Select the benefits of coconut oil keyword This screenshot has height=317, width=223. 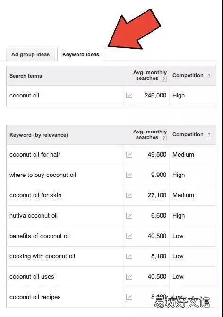(x=40, y=236)
